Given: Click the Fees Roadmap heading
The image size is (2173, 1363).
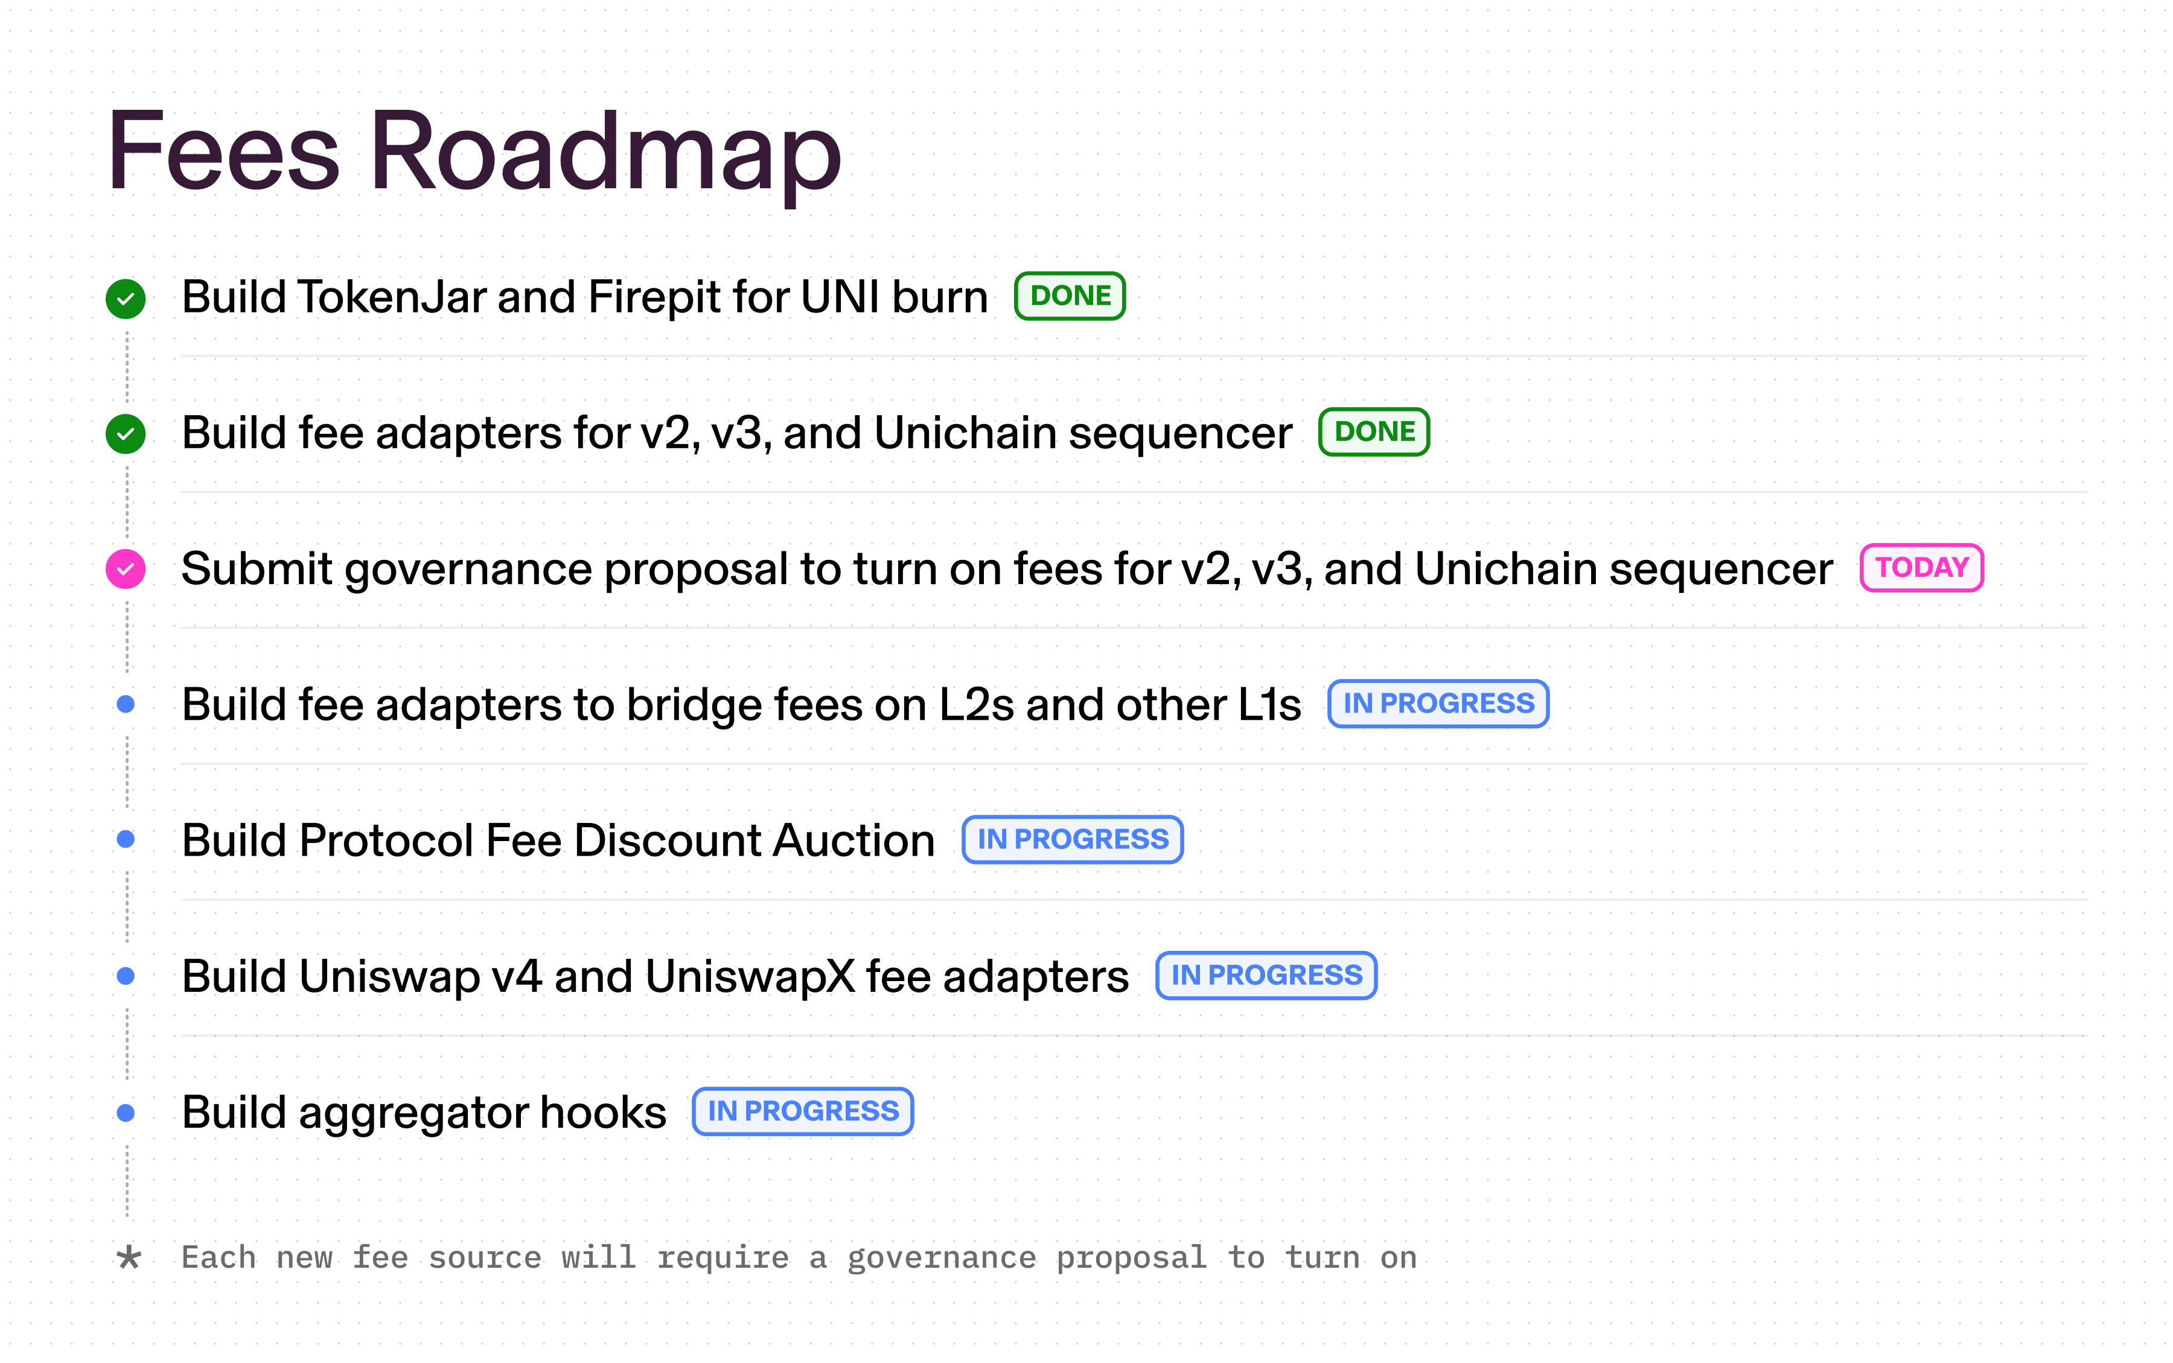Looking at the screenshot, I should pyautogui.click(x=474, y=151).
